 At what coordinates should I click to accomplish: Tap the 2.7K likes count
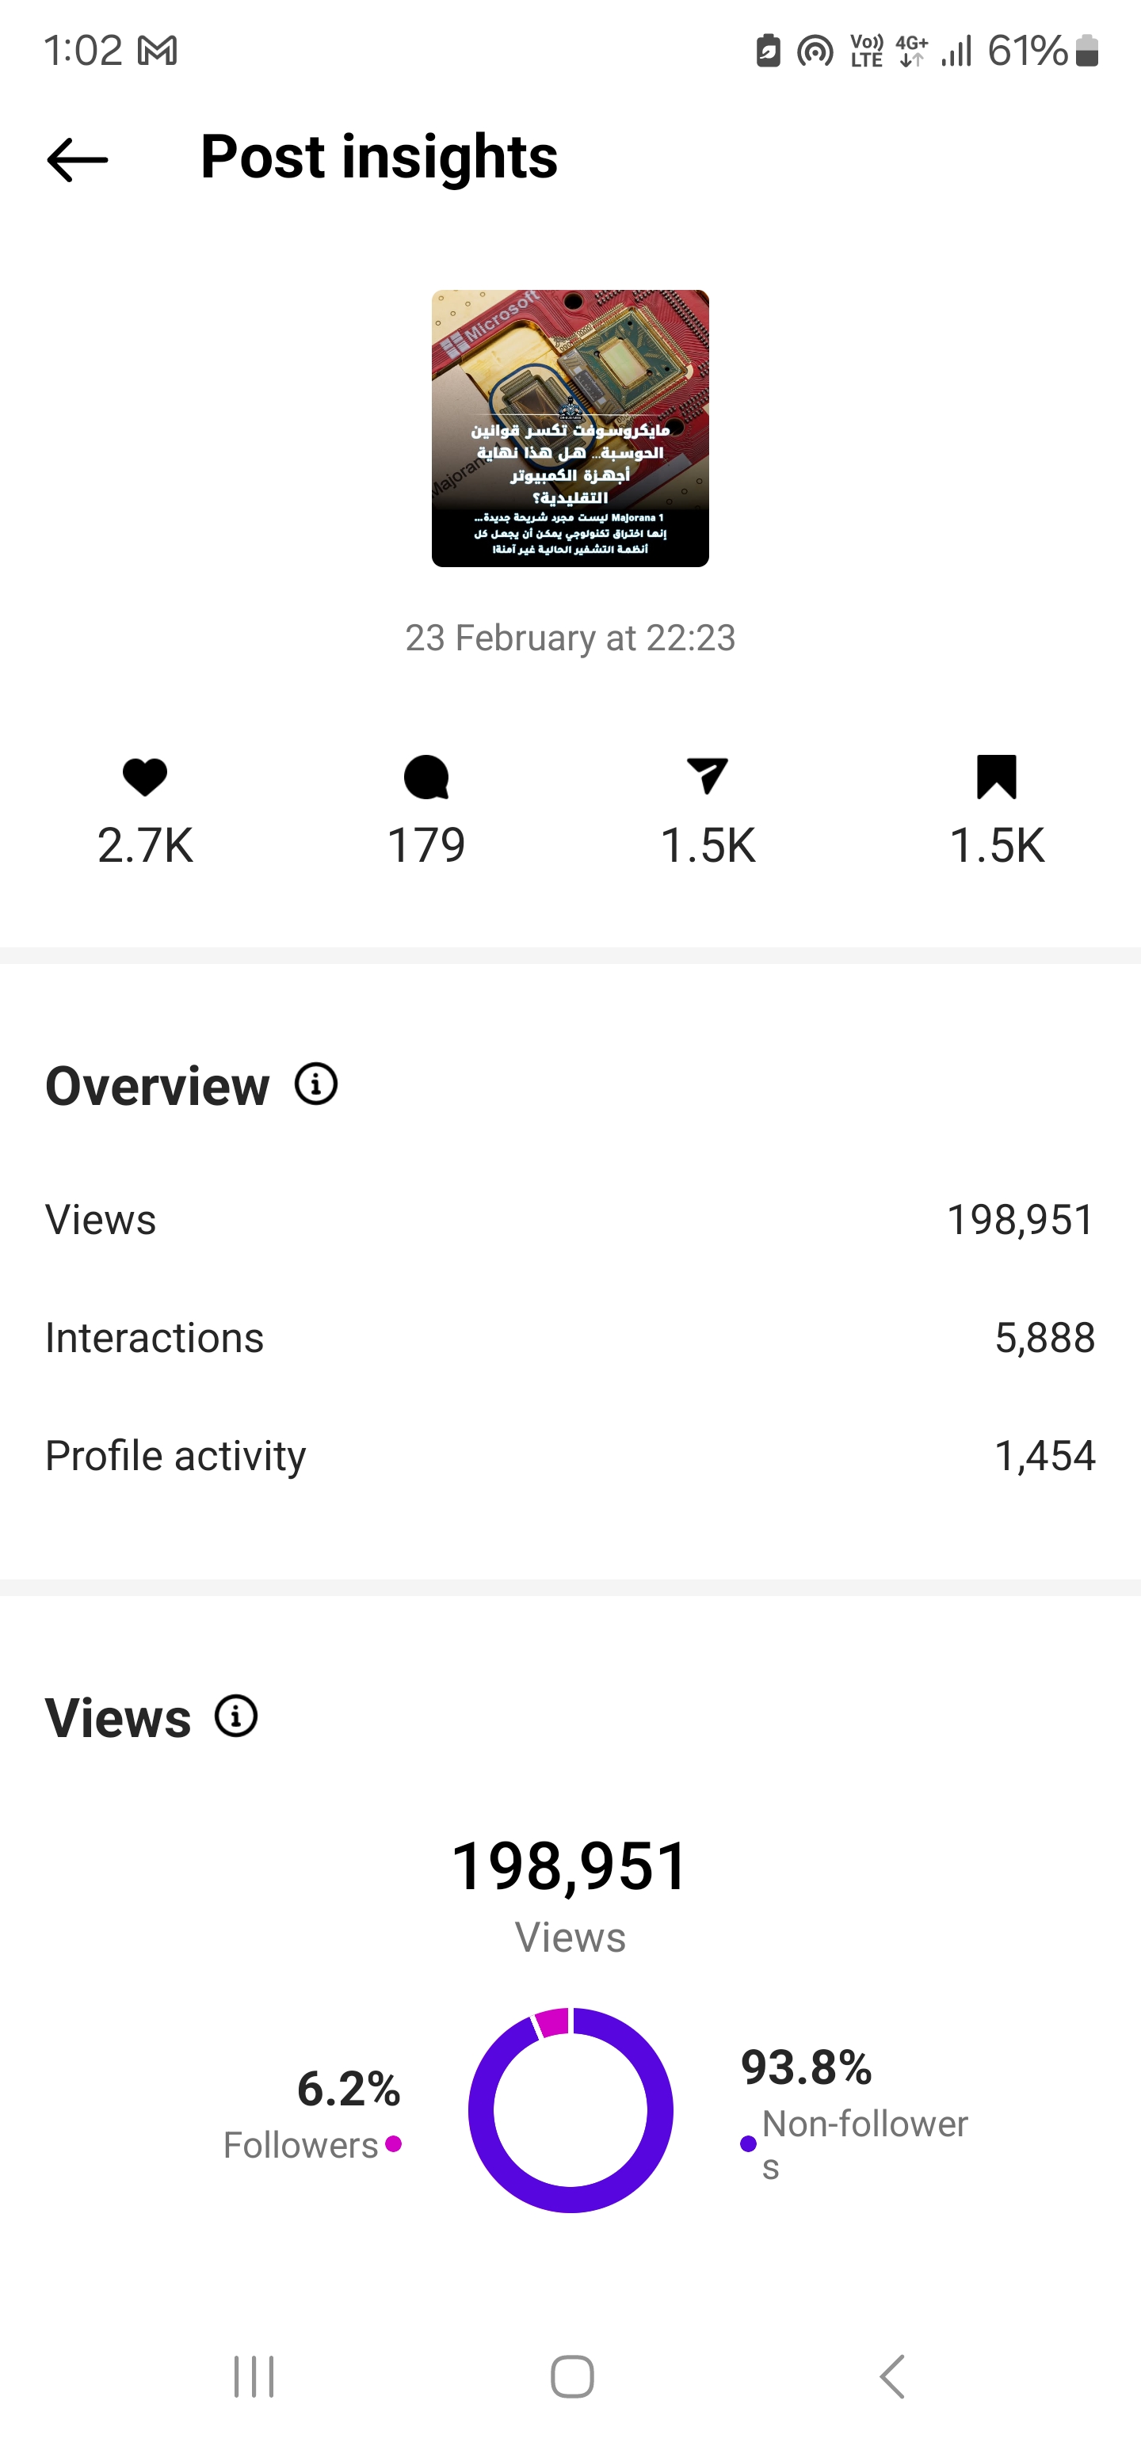click(x=145, y=845)
